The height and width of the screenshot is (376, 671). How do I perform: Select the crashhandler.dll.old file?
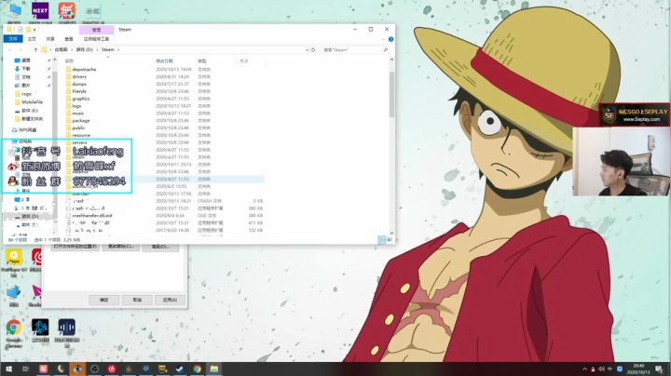[92, 215]
